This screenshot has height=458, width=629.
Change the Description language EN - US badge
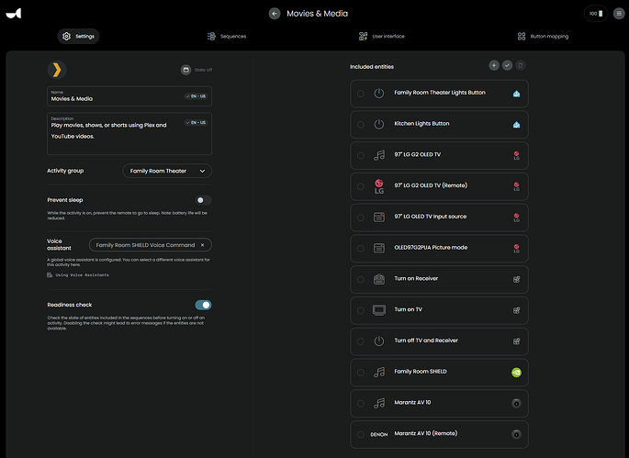pyautogui.click(x=196, y=123)
